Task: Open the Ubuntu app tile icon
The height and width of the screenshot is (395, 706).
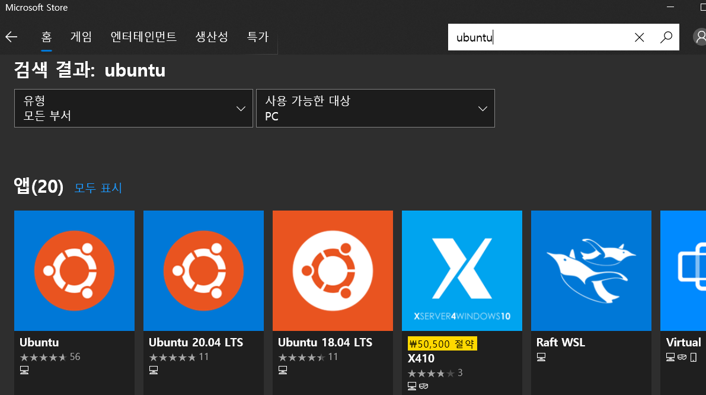Action: coord(74,270)
